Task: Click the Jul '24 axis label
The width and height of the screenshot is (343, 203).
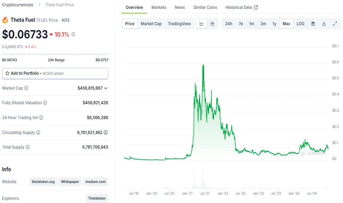Action: (312, 194)
